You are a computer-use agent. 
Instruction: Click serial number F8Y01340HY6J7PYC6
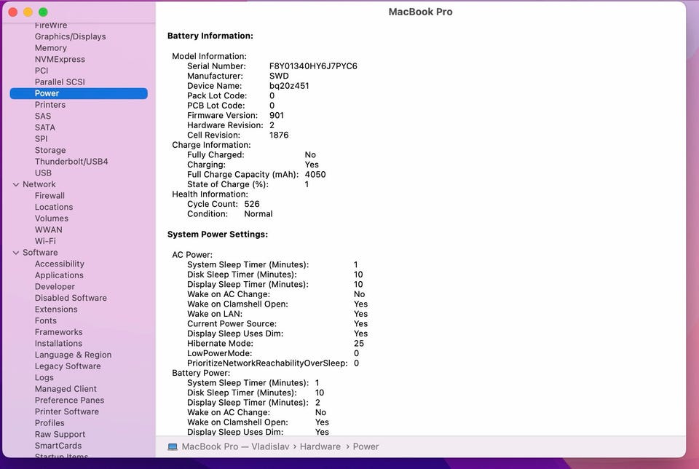tap(313, 66)
